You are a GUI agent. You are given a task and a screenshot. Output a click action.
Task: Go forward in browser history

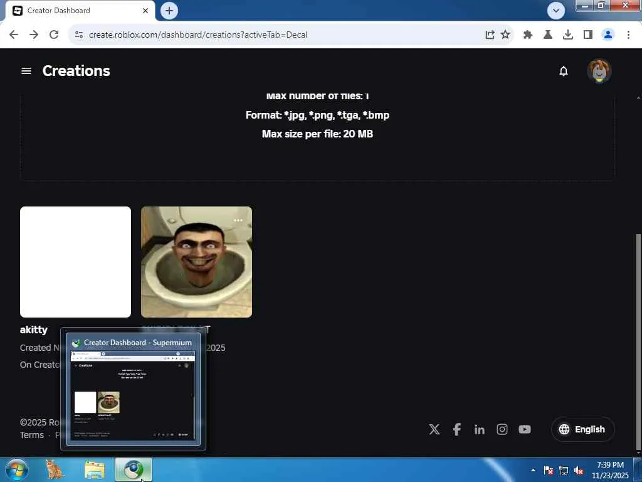[34, 35]
